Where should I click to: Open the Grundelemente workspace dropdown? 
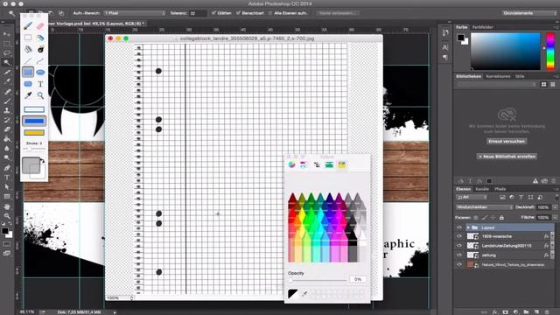click(x=528, y=13)
